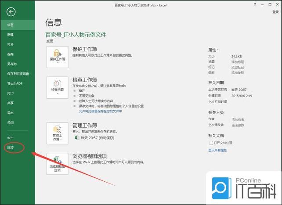Open the Browser View Options (浏览器视图选项) button
This screenshot has width=282, height=205.
coord(58,164)
